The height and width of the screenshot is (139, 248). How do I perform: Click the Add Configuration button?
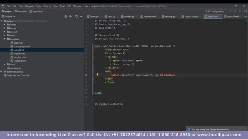(x=215, y=11)
